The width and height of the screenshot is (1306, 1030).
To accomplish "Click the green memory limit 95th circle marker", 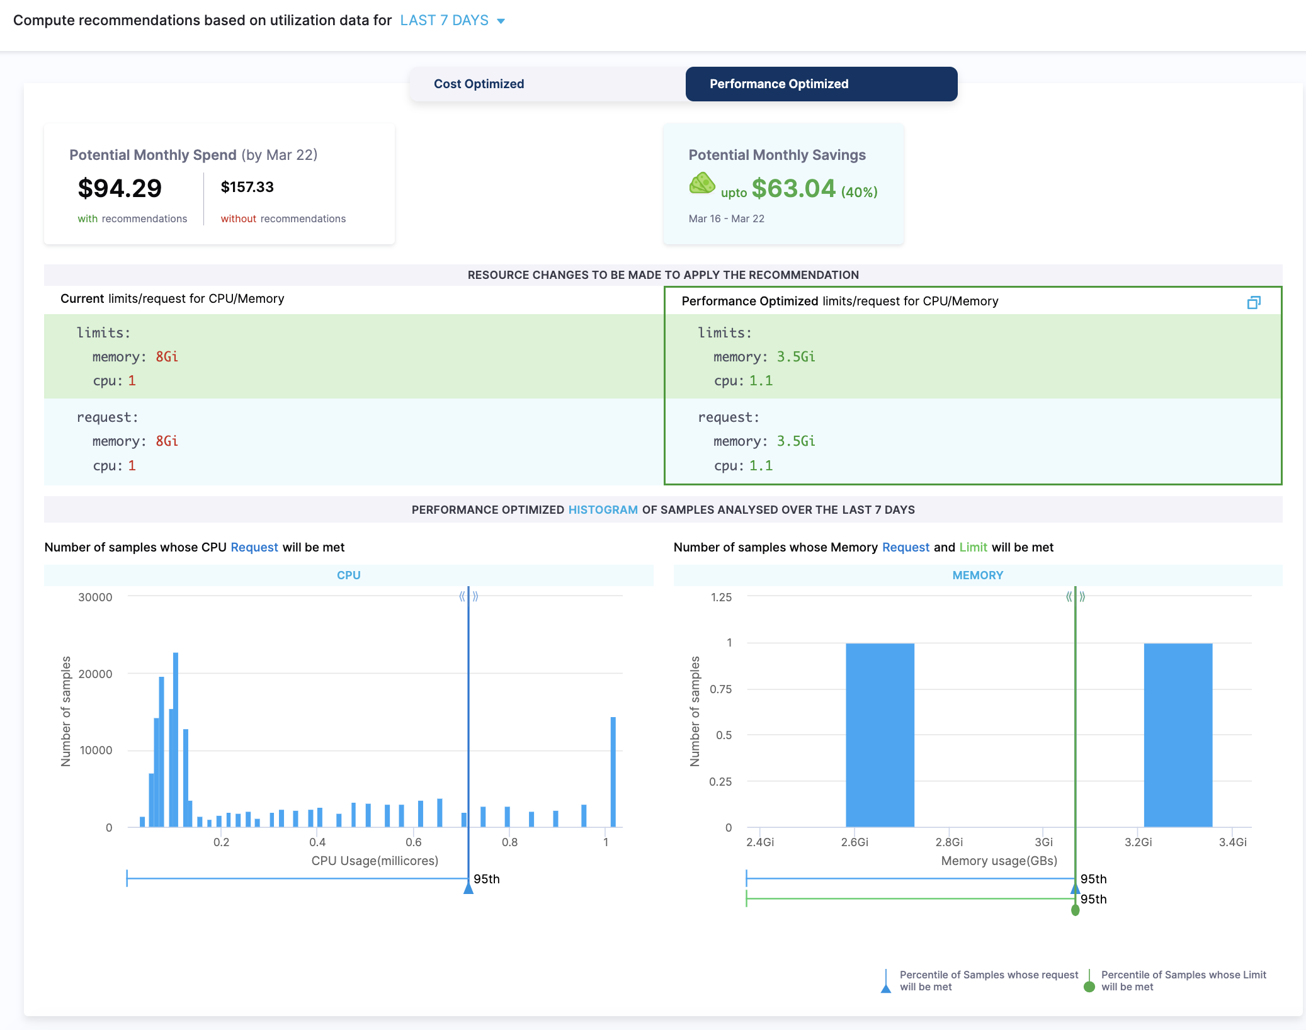I will 1075,910.
